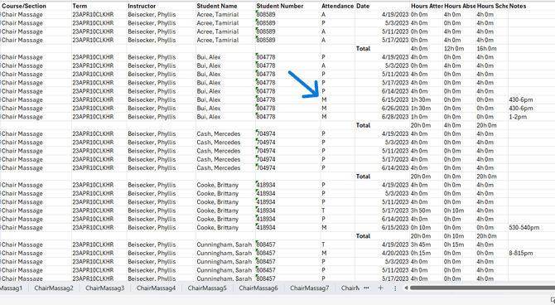Select student number 808589 on 5/3/2023 row

pyautogui.click(x=287, y=23)
